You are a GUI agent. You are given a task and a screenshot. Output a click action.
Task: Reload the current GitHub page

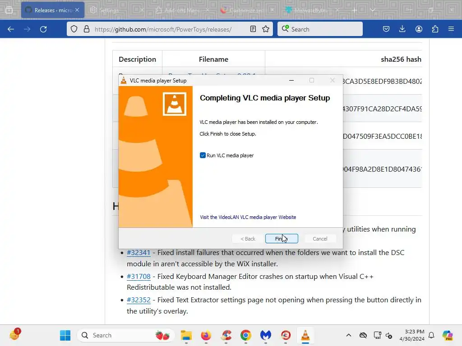click(x=43, y=29)
